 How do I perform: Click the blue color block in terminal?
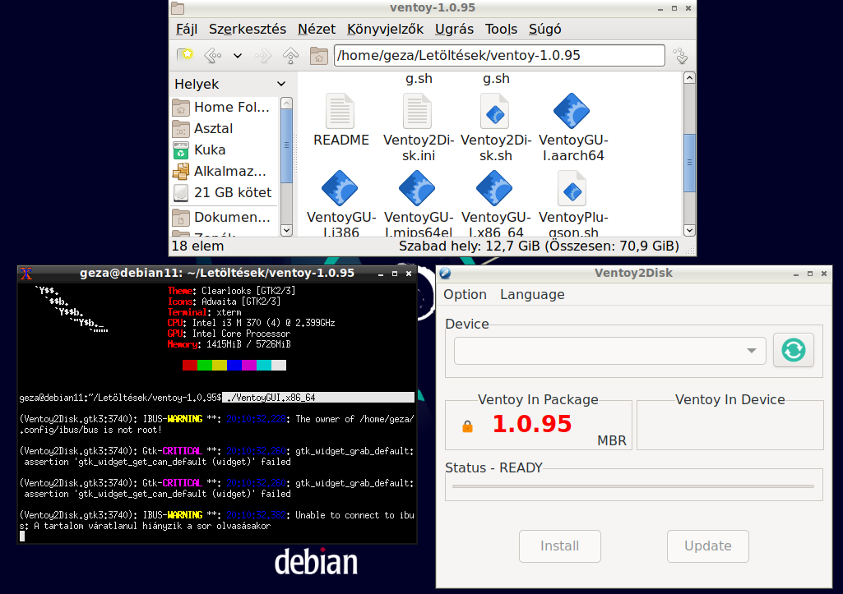pos(234,366)
